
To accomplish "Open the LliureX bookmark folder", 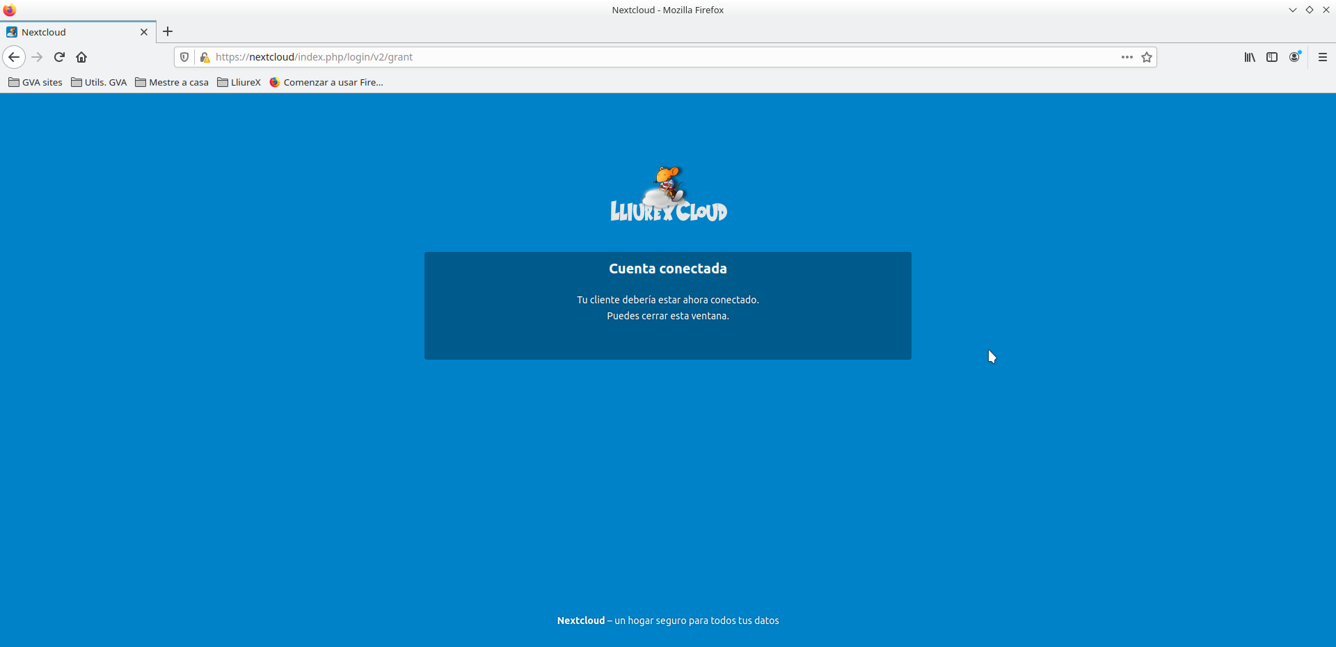I will pyautogui.click(x=239, y=82).
